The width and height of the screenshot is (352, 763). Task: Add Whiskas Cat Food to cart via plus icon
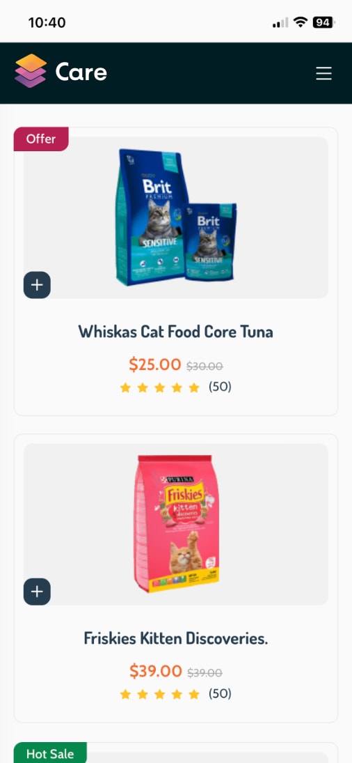pos(37,285)
